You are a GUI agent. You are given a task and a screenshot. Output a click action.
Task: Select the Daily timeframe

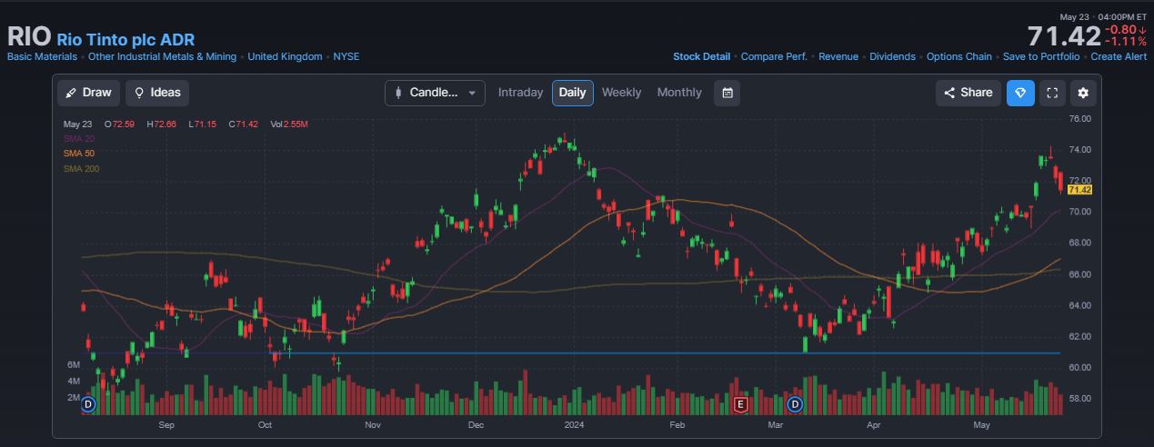[572, 93]
